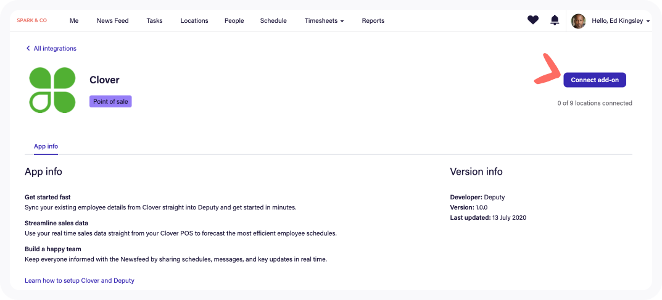Navigate to Locations

point(194,21)
